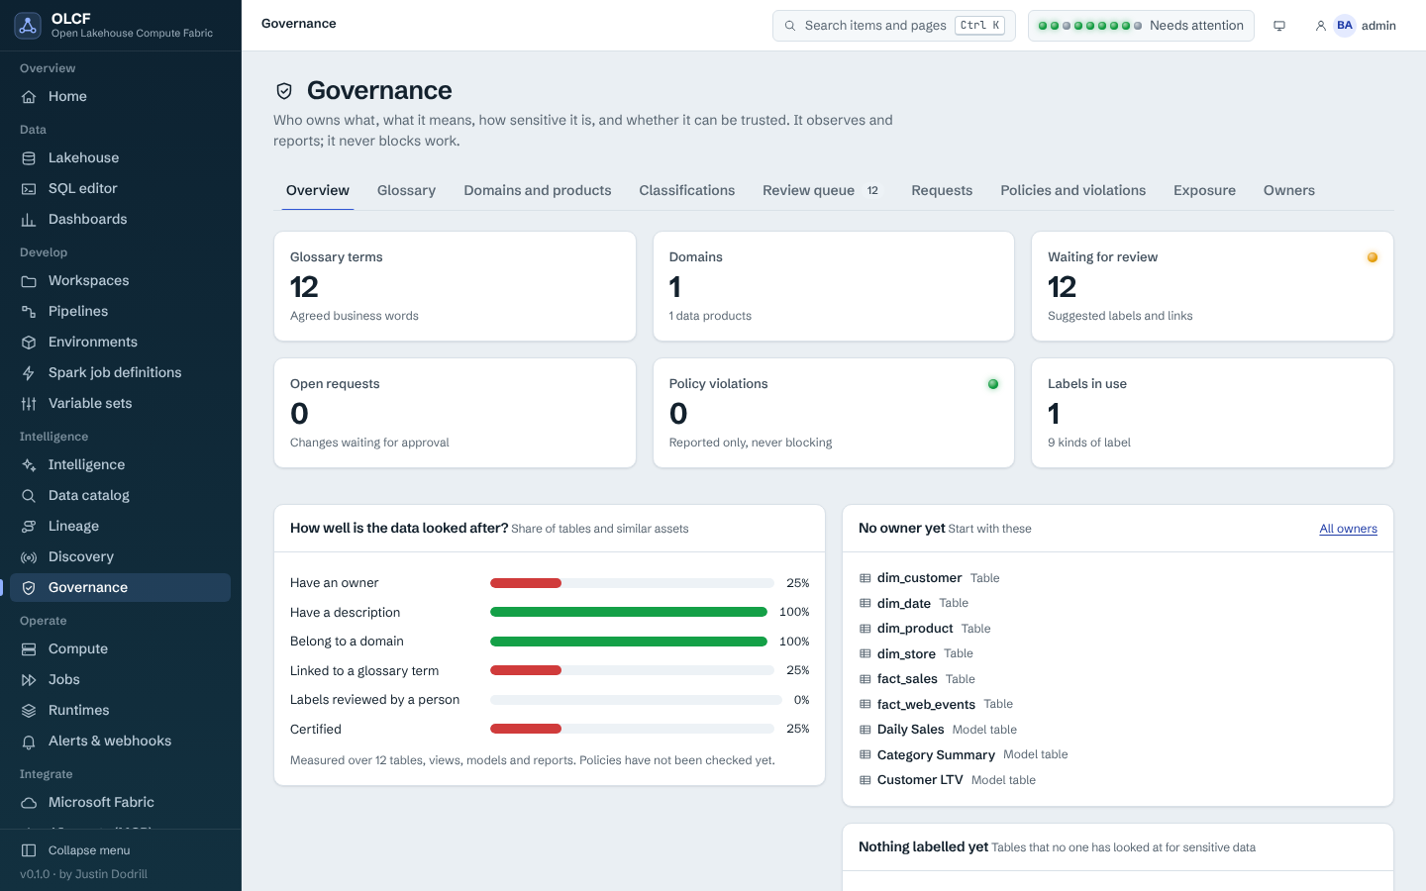Click the Certified progress bar
Screen dimensions: 1426x891
[632, 729]
